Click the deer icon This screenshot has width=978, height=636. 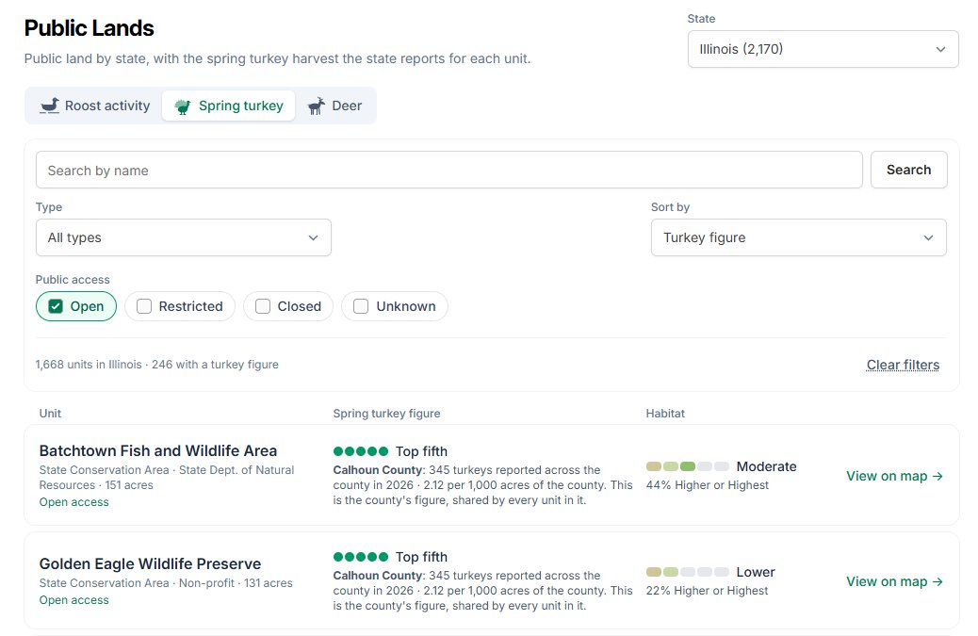(x=317, y=106)
